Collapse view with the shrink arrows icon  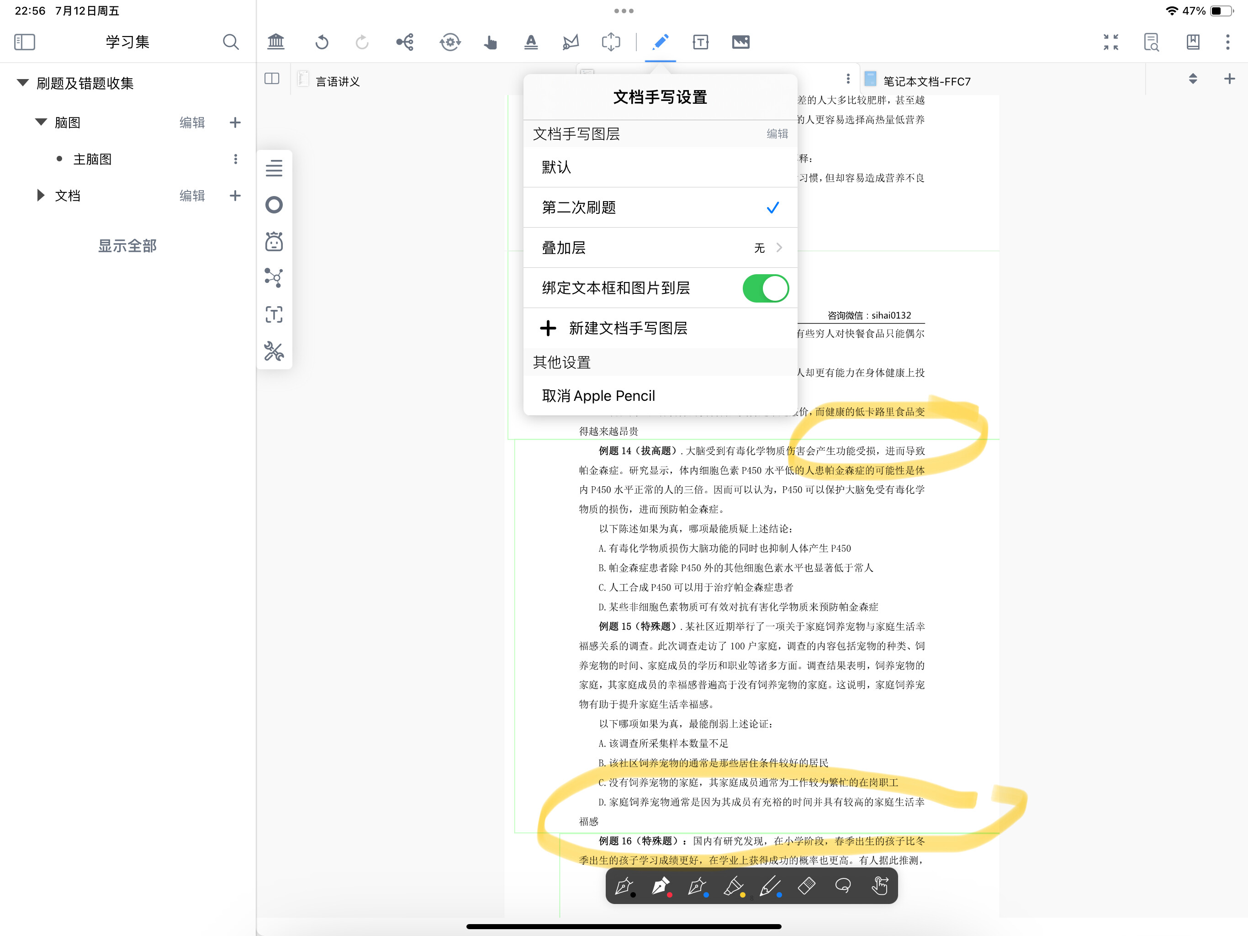click(x=1111, y=42)
